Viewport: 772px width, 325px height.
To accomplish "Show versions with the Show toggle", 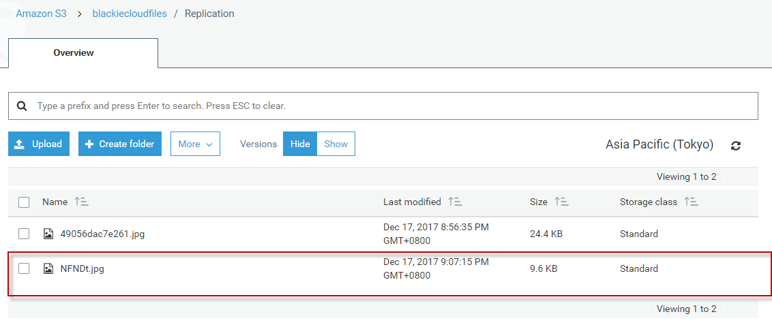I will coord(336,144).
